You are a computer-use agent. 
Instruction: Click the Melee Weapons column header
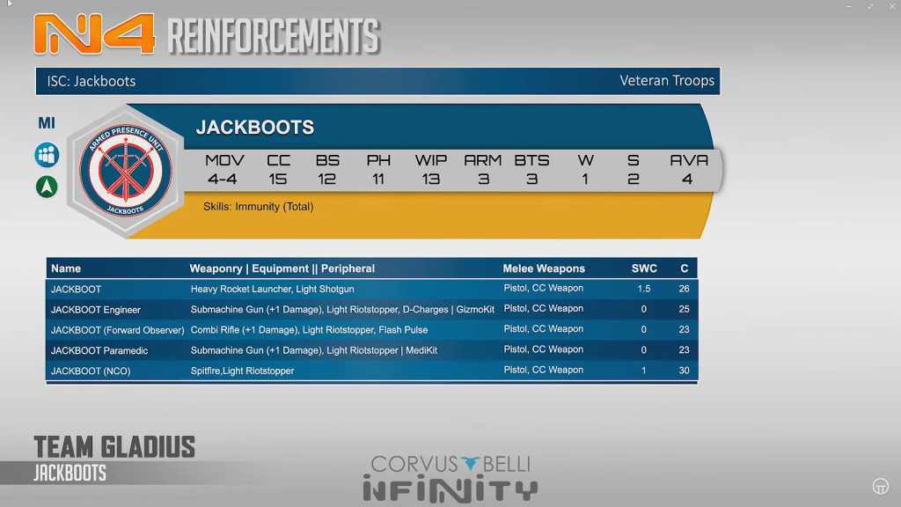click(x=543, y=268)
